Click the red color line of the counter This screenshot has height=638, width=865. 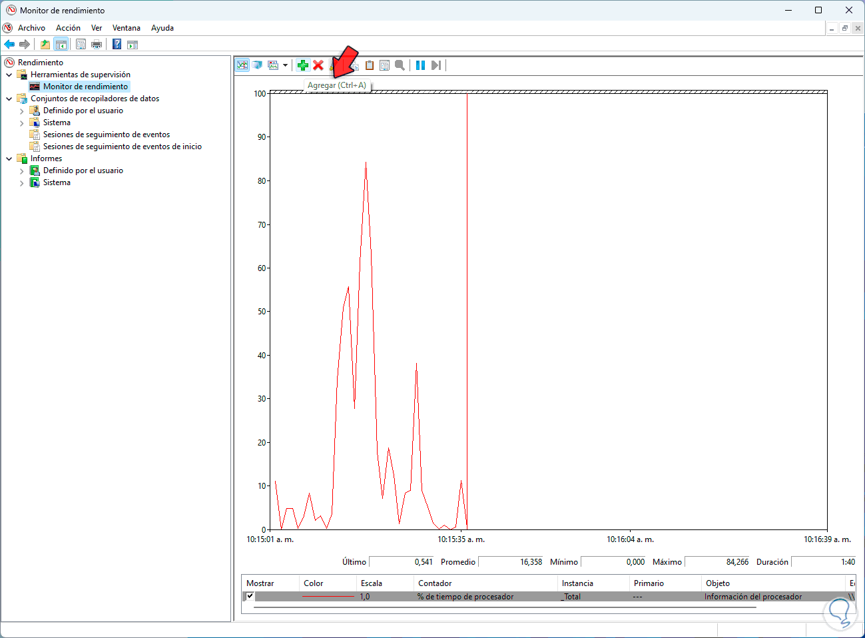(x=328, y=597)
